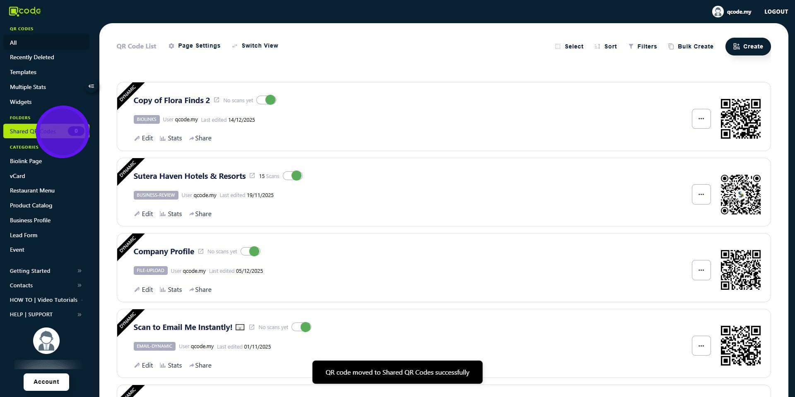Viewport: 795px width, 397px height.
Task: Click the Account button
Action: (x=46, y=382)
